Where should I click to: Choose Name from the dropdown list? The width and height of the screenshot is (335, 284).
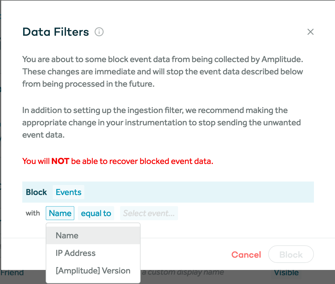(67, 235)
